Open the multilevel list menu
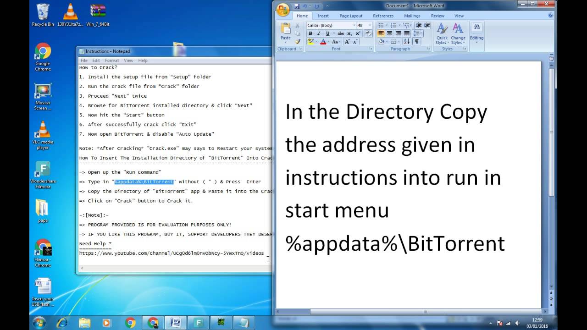 pyautogui.click(x=406, y=25)
